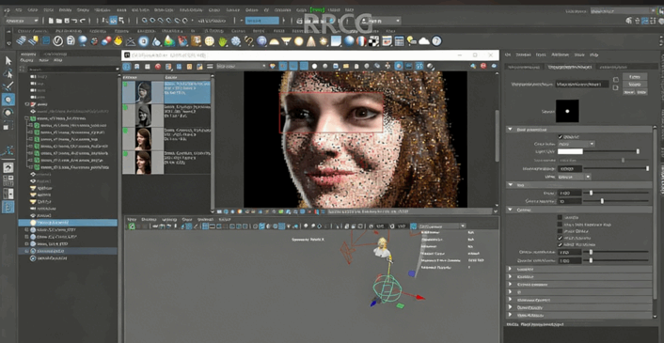Toggle the checked checkbox above the white color swatch
Image resolution: width=664 pixels, height=343 pixels.
561,137
